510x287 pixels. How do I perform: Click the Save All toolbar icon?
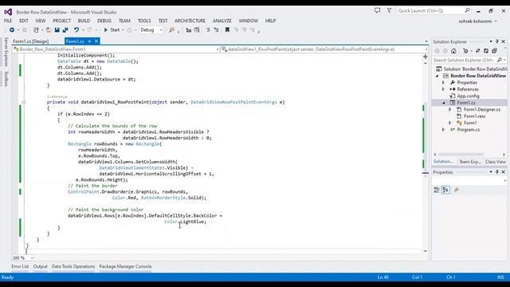click(65, 30)
